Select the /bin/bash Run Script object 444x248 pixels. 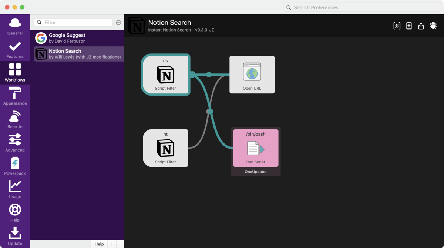point(256,148)
